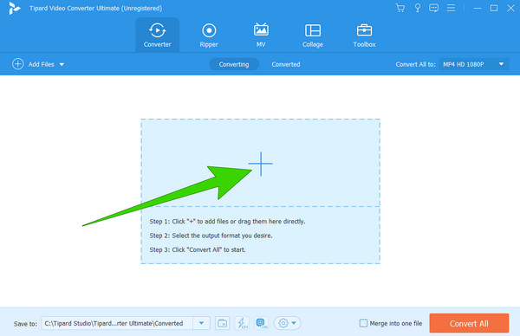Click the key register icon
Image resolution: width=520 pixels, height=336 pixels.
click(x=418, y=8)
